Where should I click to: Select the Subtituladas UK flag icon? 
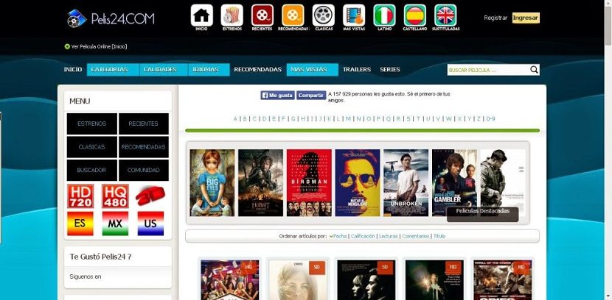[445, 15]
